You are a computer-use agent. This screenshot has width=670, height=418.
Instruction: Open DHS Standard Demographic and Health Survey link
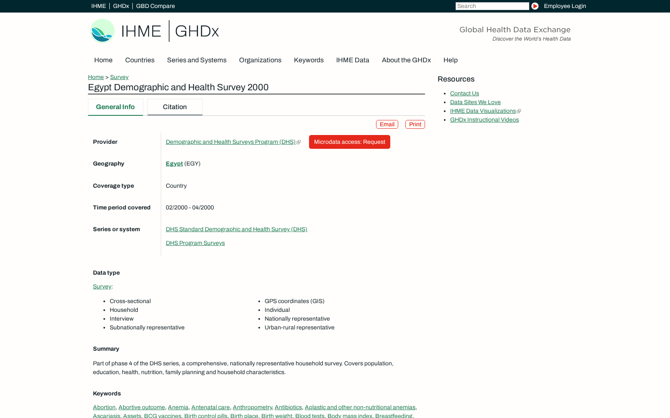(237, 229)
